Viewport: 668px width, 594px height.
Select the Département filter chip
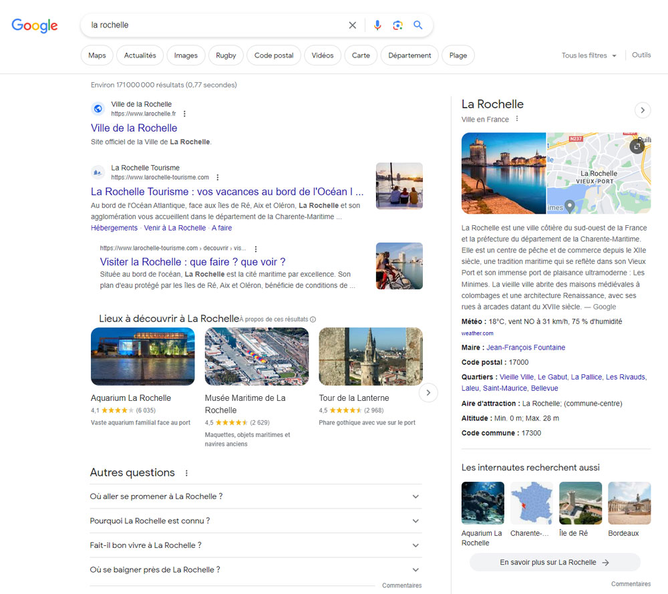(x=410, y=55)
